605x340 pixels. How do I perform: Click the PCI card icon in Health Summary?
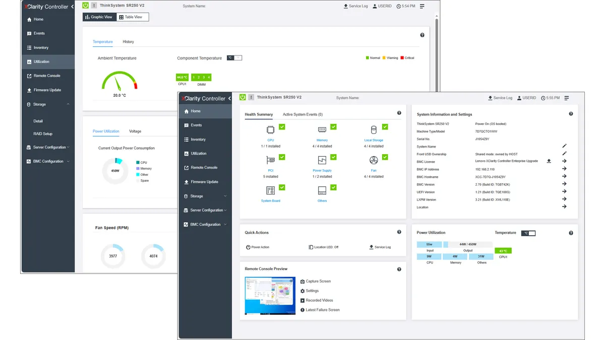click(x=271, y=160)
